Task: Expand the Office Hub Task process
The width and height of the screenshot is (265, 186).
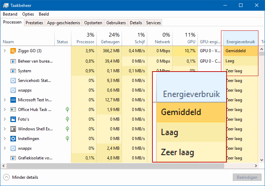Action: [5, 110]
